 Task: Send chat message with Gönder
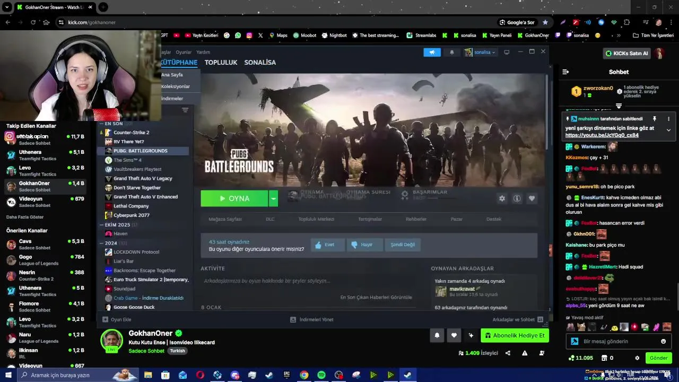pyautogui.click(x=658, y=358)
